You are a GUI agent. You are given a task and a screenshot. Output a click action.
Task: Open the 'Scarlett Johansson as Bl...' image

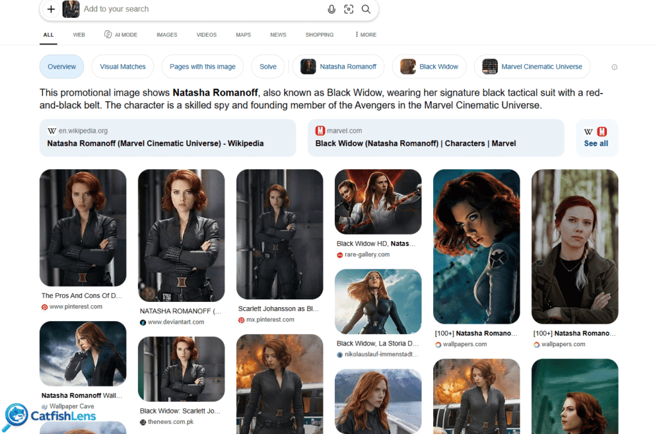tap(280, 235)
